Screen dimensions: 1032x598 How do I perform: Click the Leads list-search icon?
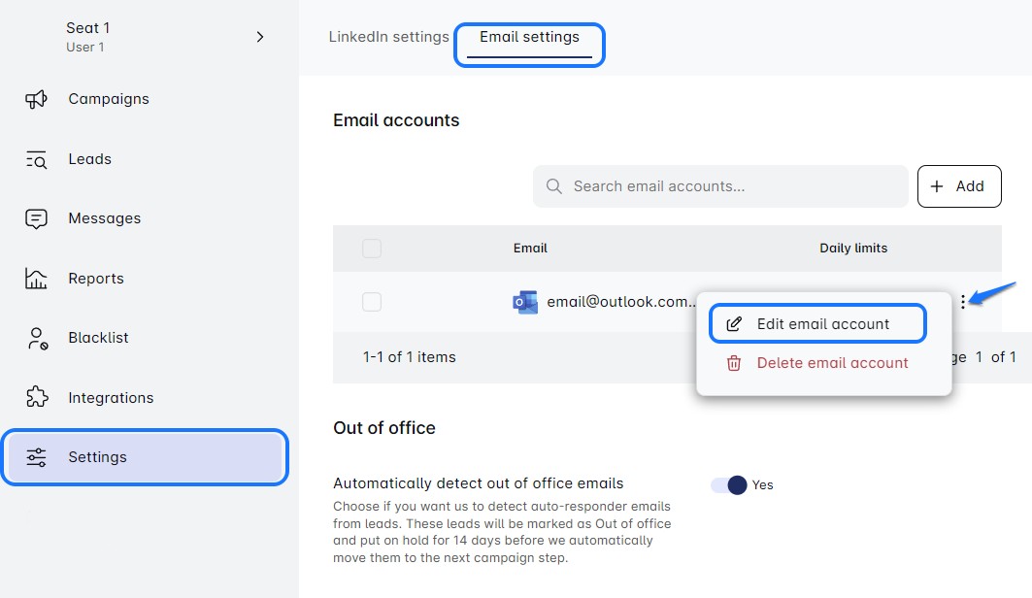pyautogui.click(x=36, y=159)
